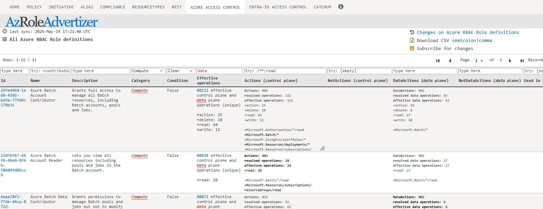Open the HOME menu item
Screen dimensions: 543x209
tap(15, 7)
